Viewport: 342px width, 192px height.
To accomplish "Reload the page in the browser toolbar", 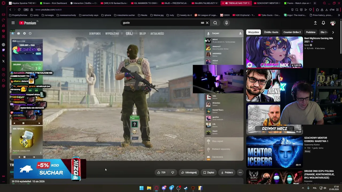I will click(19, 10).
